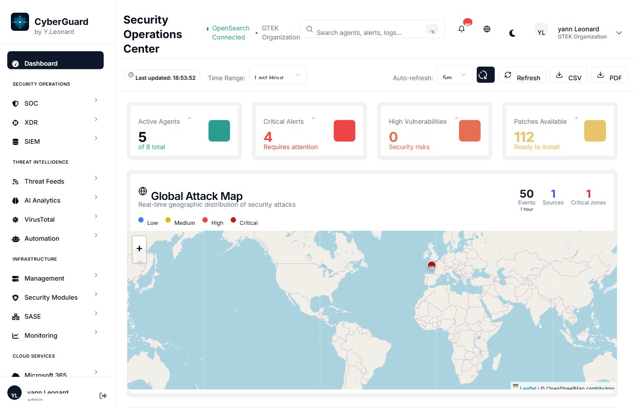This screenshot has width=635, height=408.
Task: Toggle dark mode with the moon icon
Action: click(513, 33)
